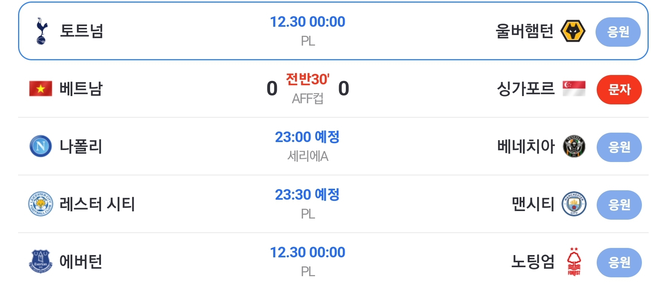Click the Everton club crest
The height and width of the screenshot is (289, 666).
[41, 261]
